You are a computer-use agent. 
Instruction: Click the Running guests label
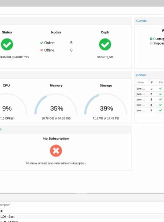(x=159, y=39)
